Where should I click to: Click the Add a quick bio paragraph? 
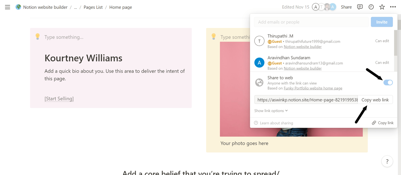pos(114,75)
